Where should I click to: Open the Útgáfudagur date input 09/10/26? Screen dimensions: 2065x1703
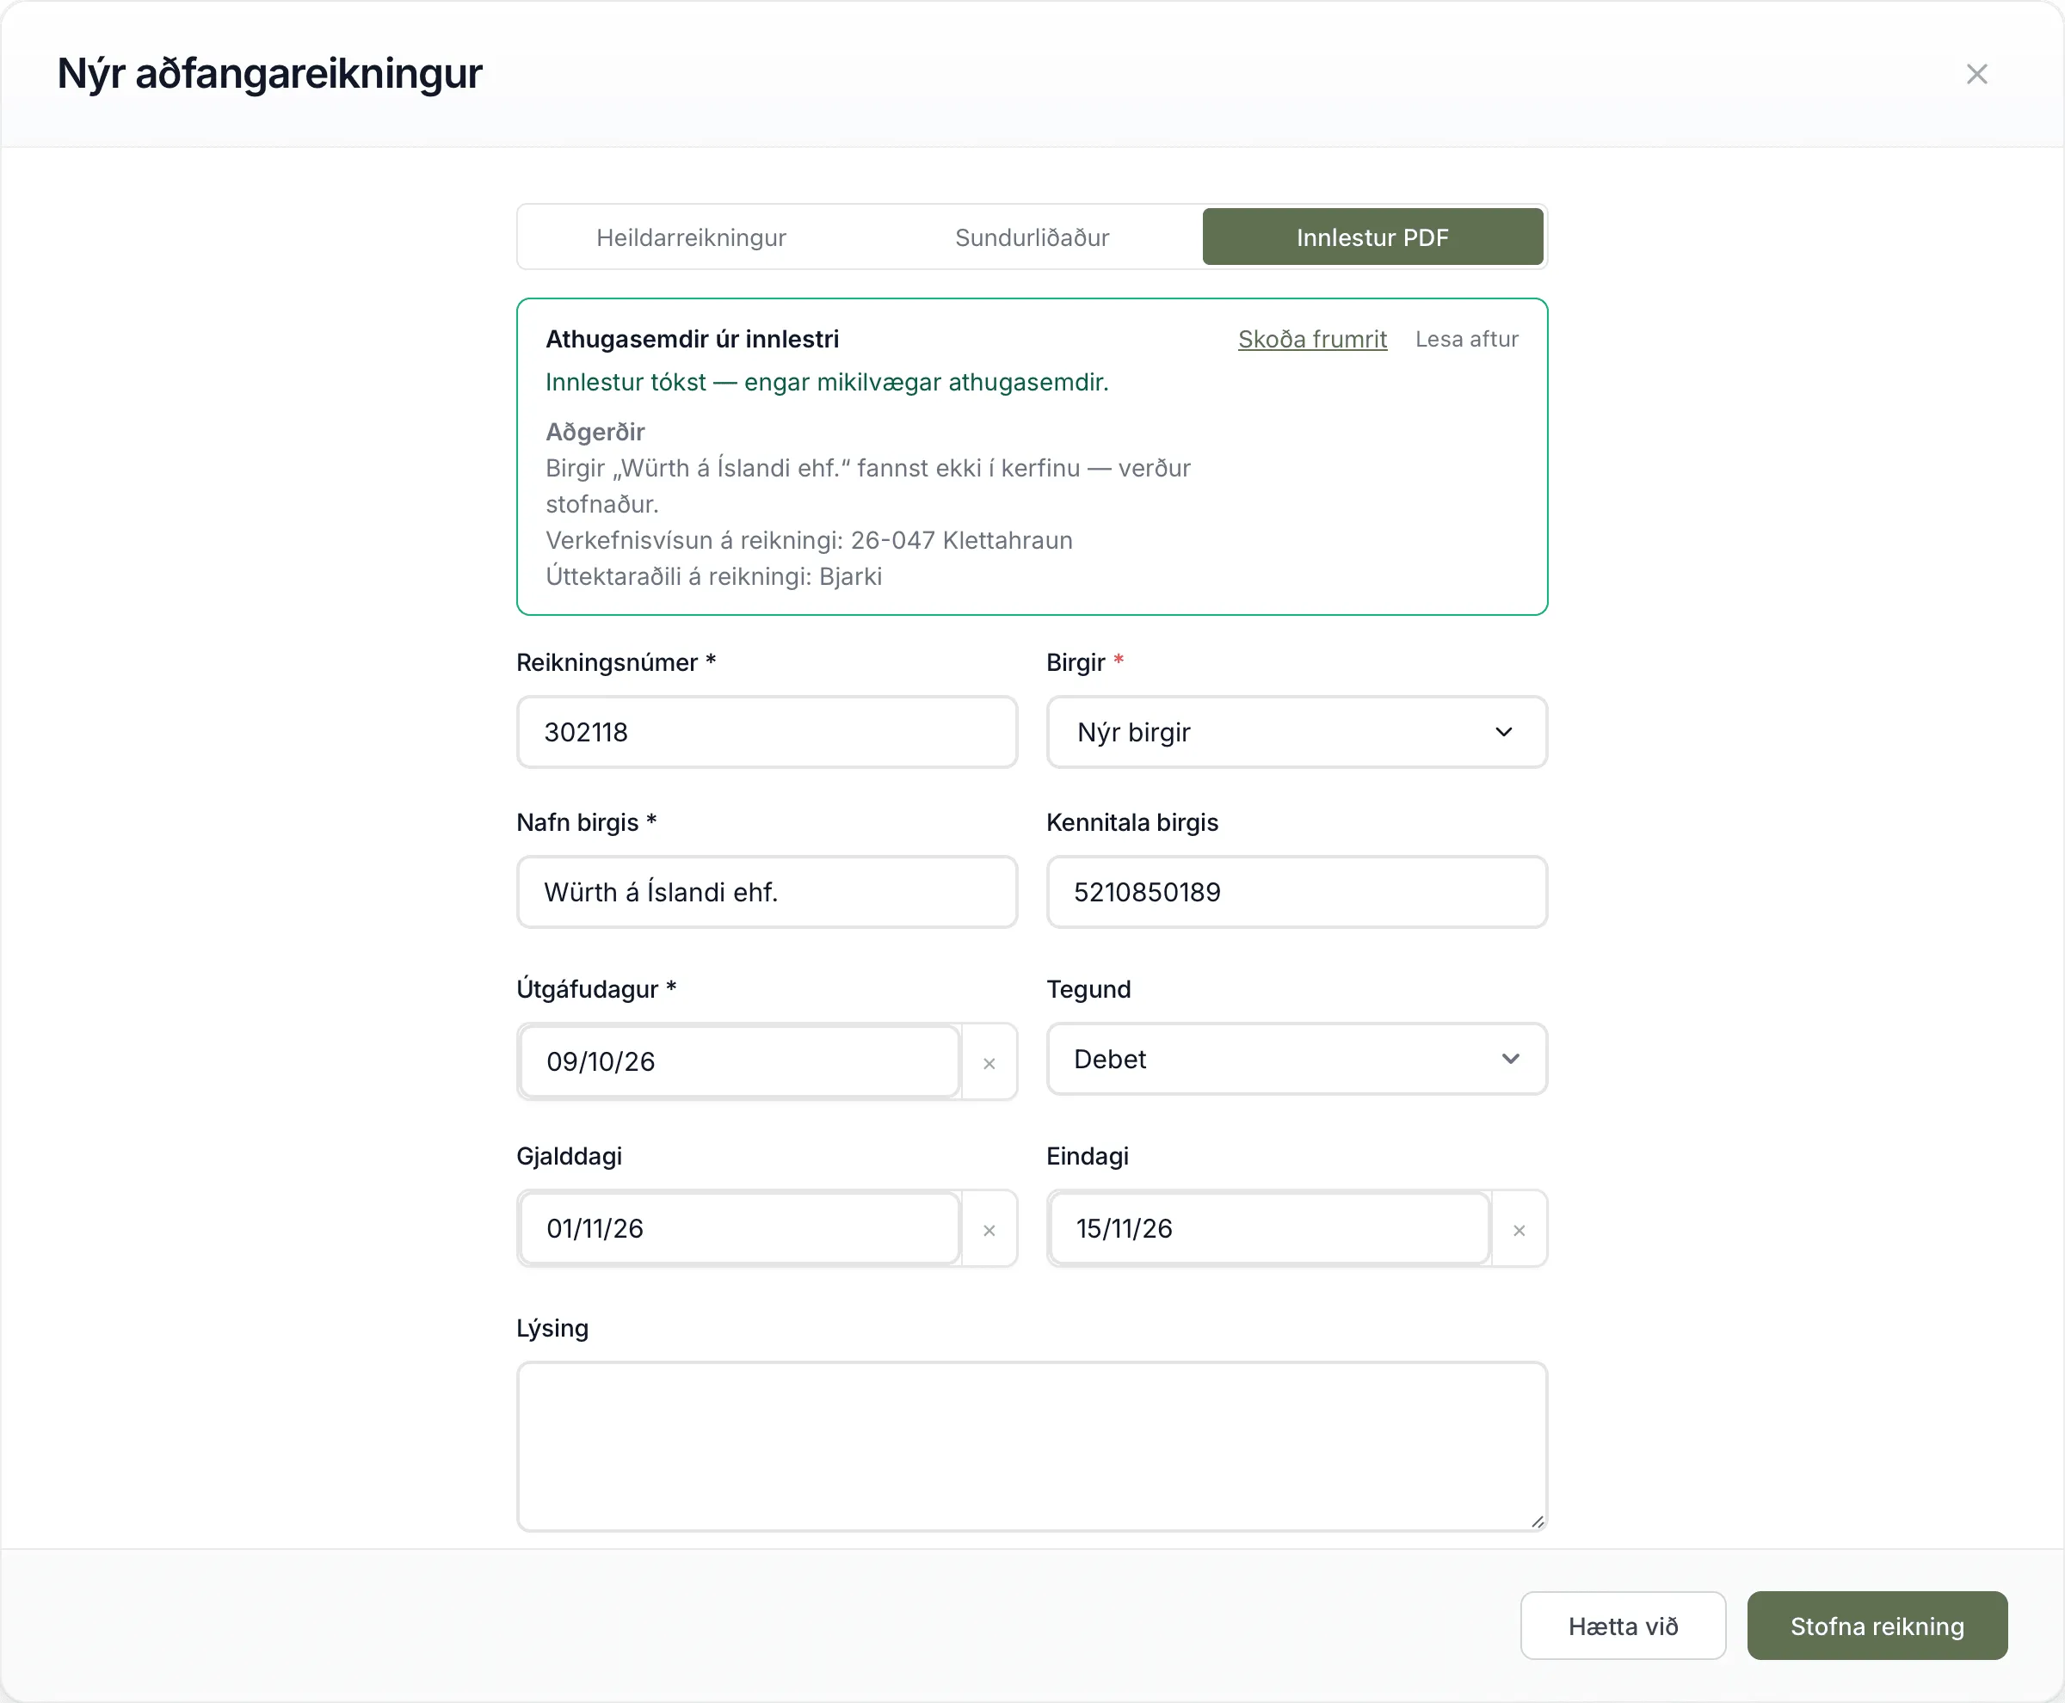[740, 1061]
